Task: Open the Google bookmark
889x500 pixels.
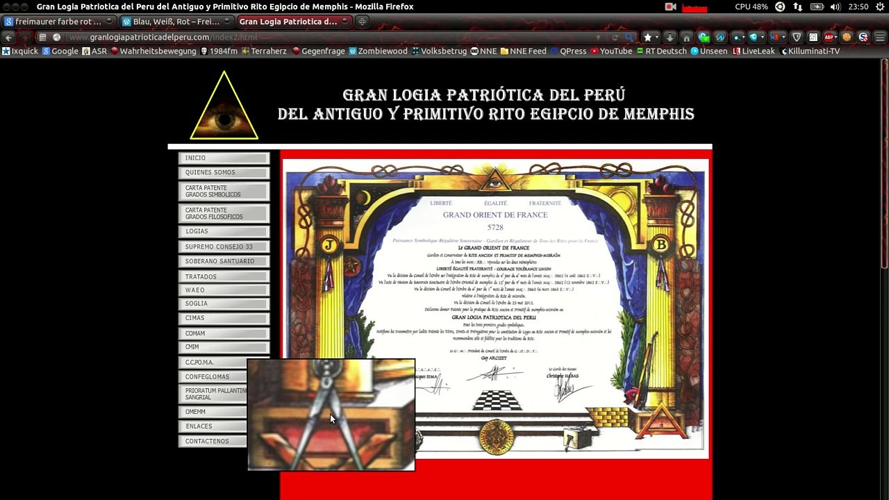Action: coord(60,51)
